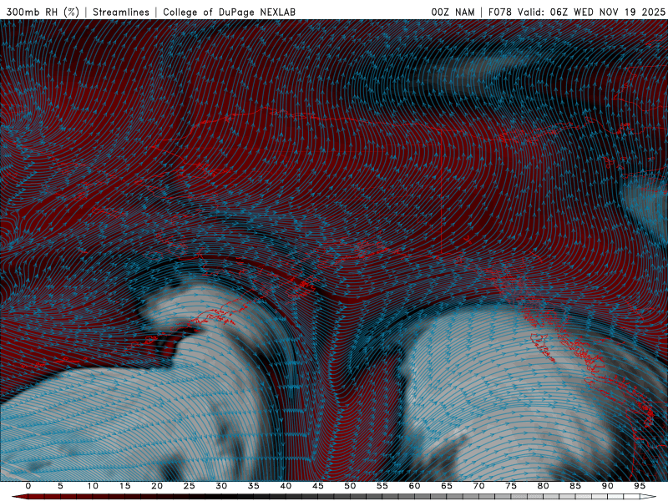Screen dimensions: 668x501
Task: Click the '40' colorbar scale value
Action: pos(286,486)
